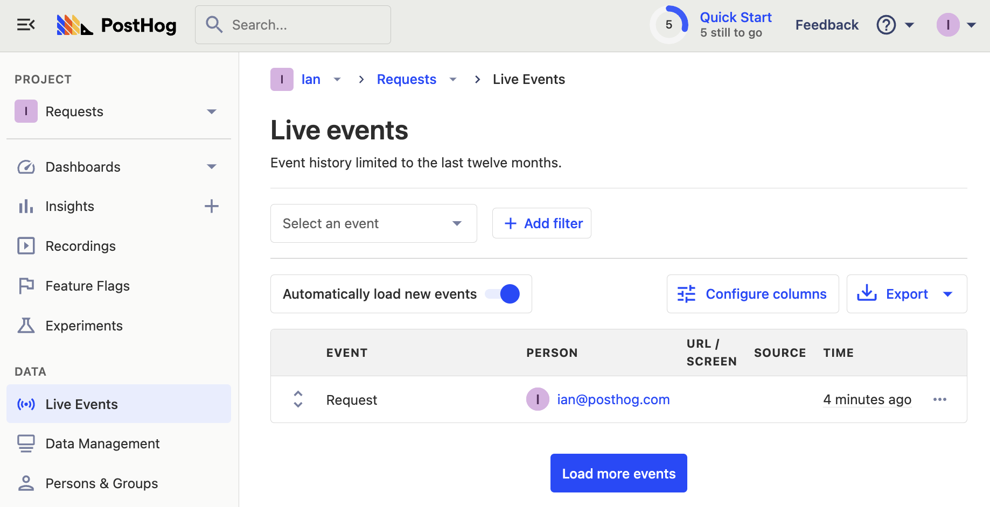Open ian@posthog.com person profile

(x=613, y=399)
